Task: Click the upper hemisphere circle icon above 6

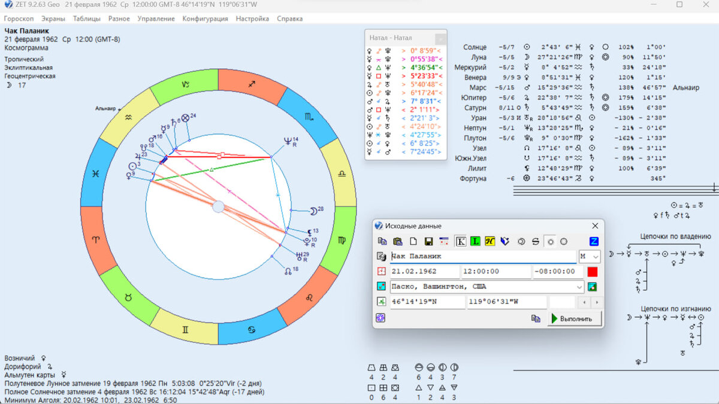Action: tap(418, 367)
